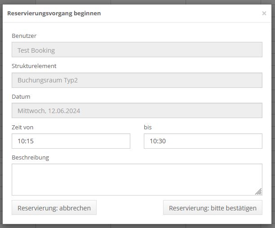Click the Beschreibung label
This screenshot has height=228, width=275.
tap(31, 157)
